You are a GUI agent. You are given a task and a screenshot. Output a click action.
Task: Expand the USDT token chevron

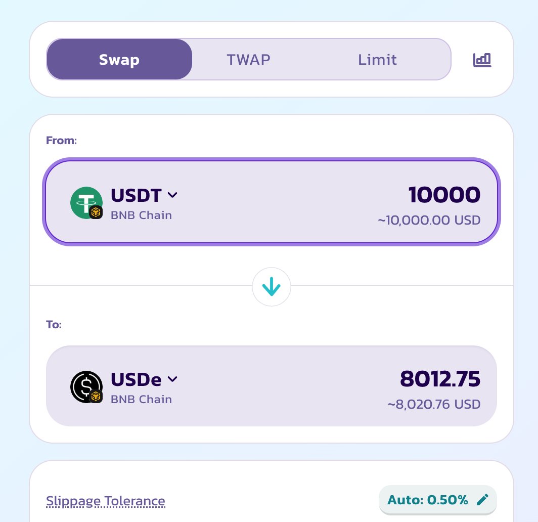[172, 195]
